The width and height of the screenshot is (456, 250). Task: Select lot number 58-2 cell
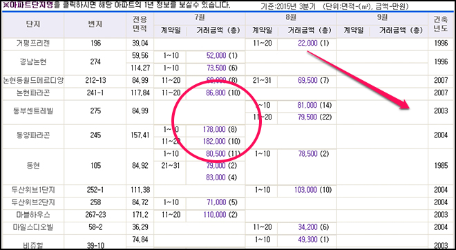[x=95, y=227]
